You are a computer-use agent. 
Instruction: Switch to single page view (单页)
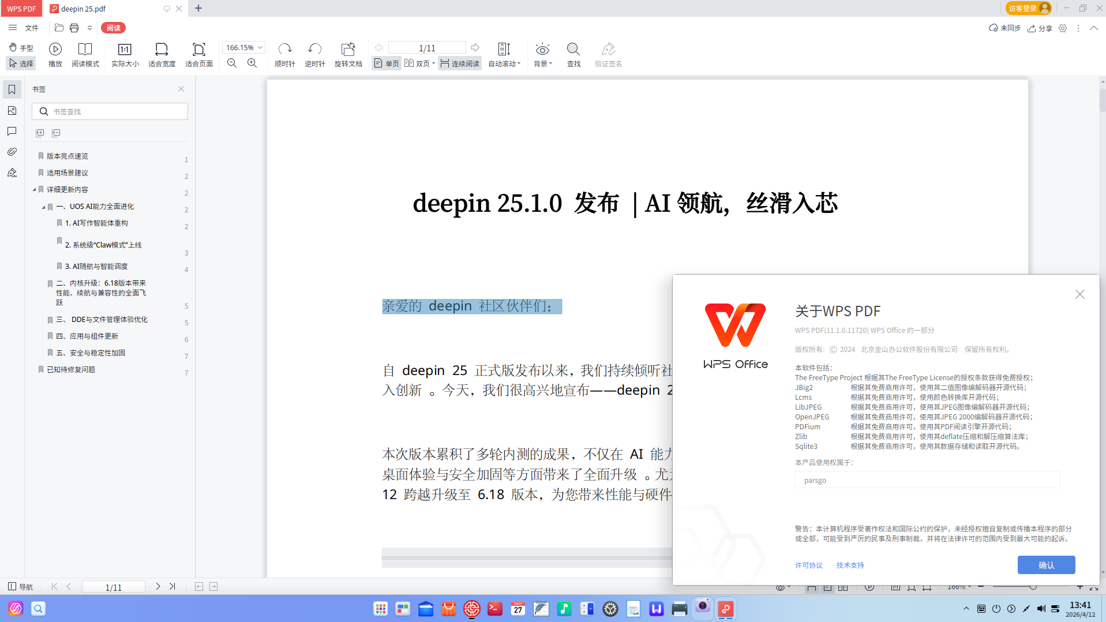point(385,63)
